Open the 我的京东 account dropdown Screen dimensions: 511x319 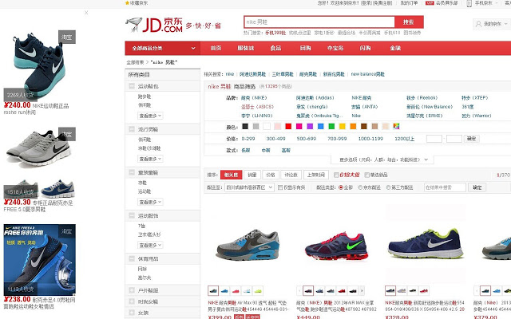click(x=492, y=24)
